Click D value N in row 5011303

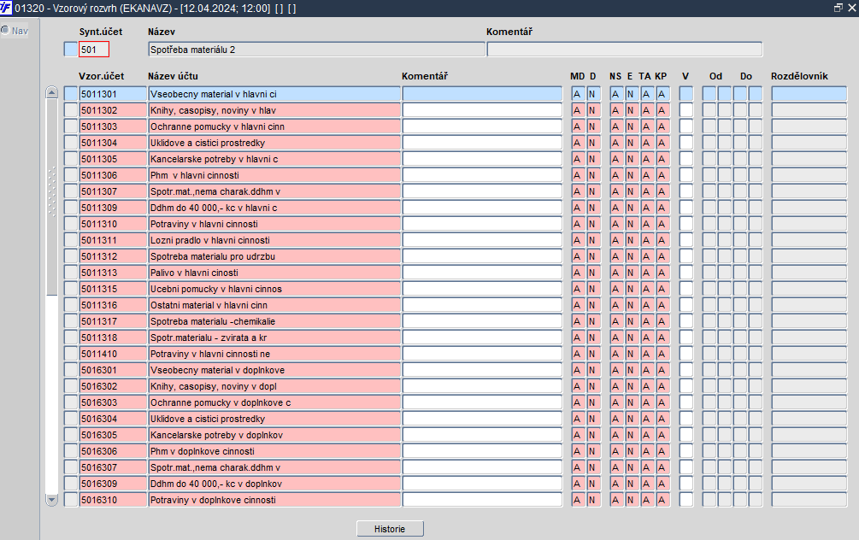coord(593,126)
